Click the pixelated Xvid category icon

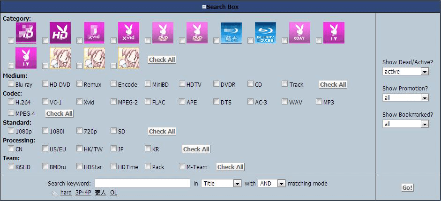tap(94, 33)
